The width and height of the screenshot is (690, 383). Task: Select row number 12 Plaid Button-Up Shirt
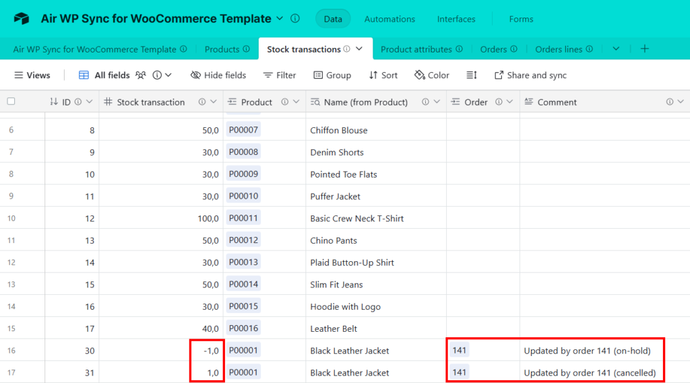pos(11,262)
